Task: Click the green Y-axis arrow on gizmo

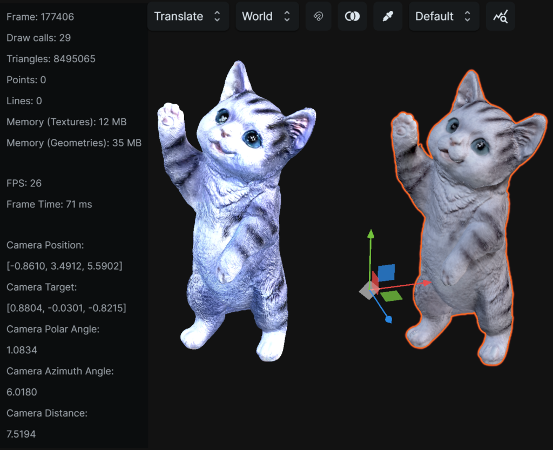Action: point(370,234)
